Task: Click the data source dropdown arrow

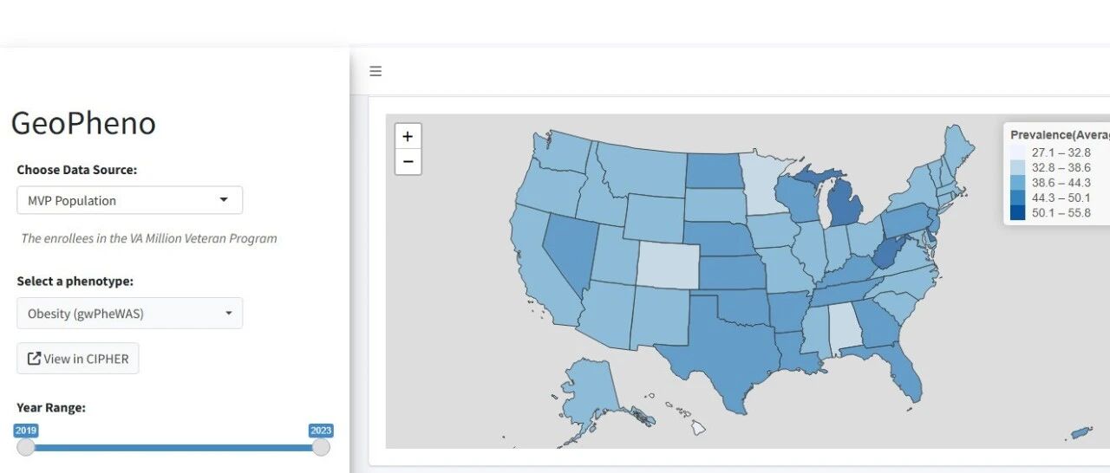Action: click(224, 200)
